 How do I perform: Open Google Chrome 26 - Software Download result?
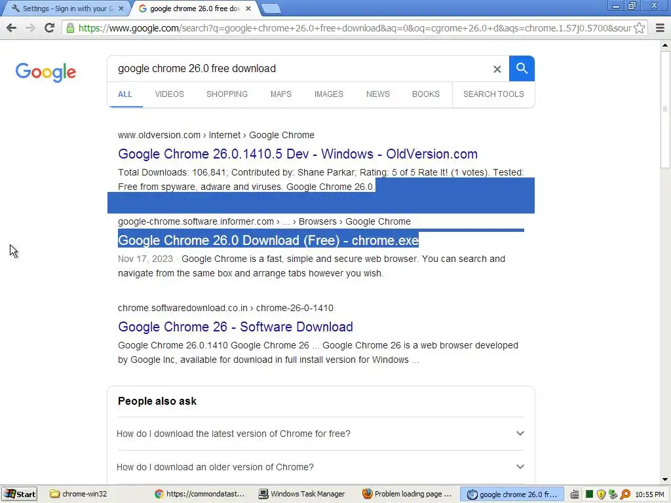click(235, 327)
